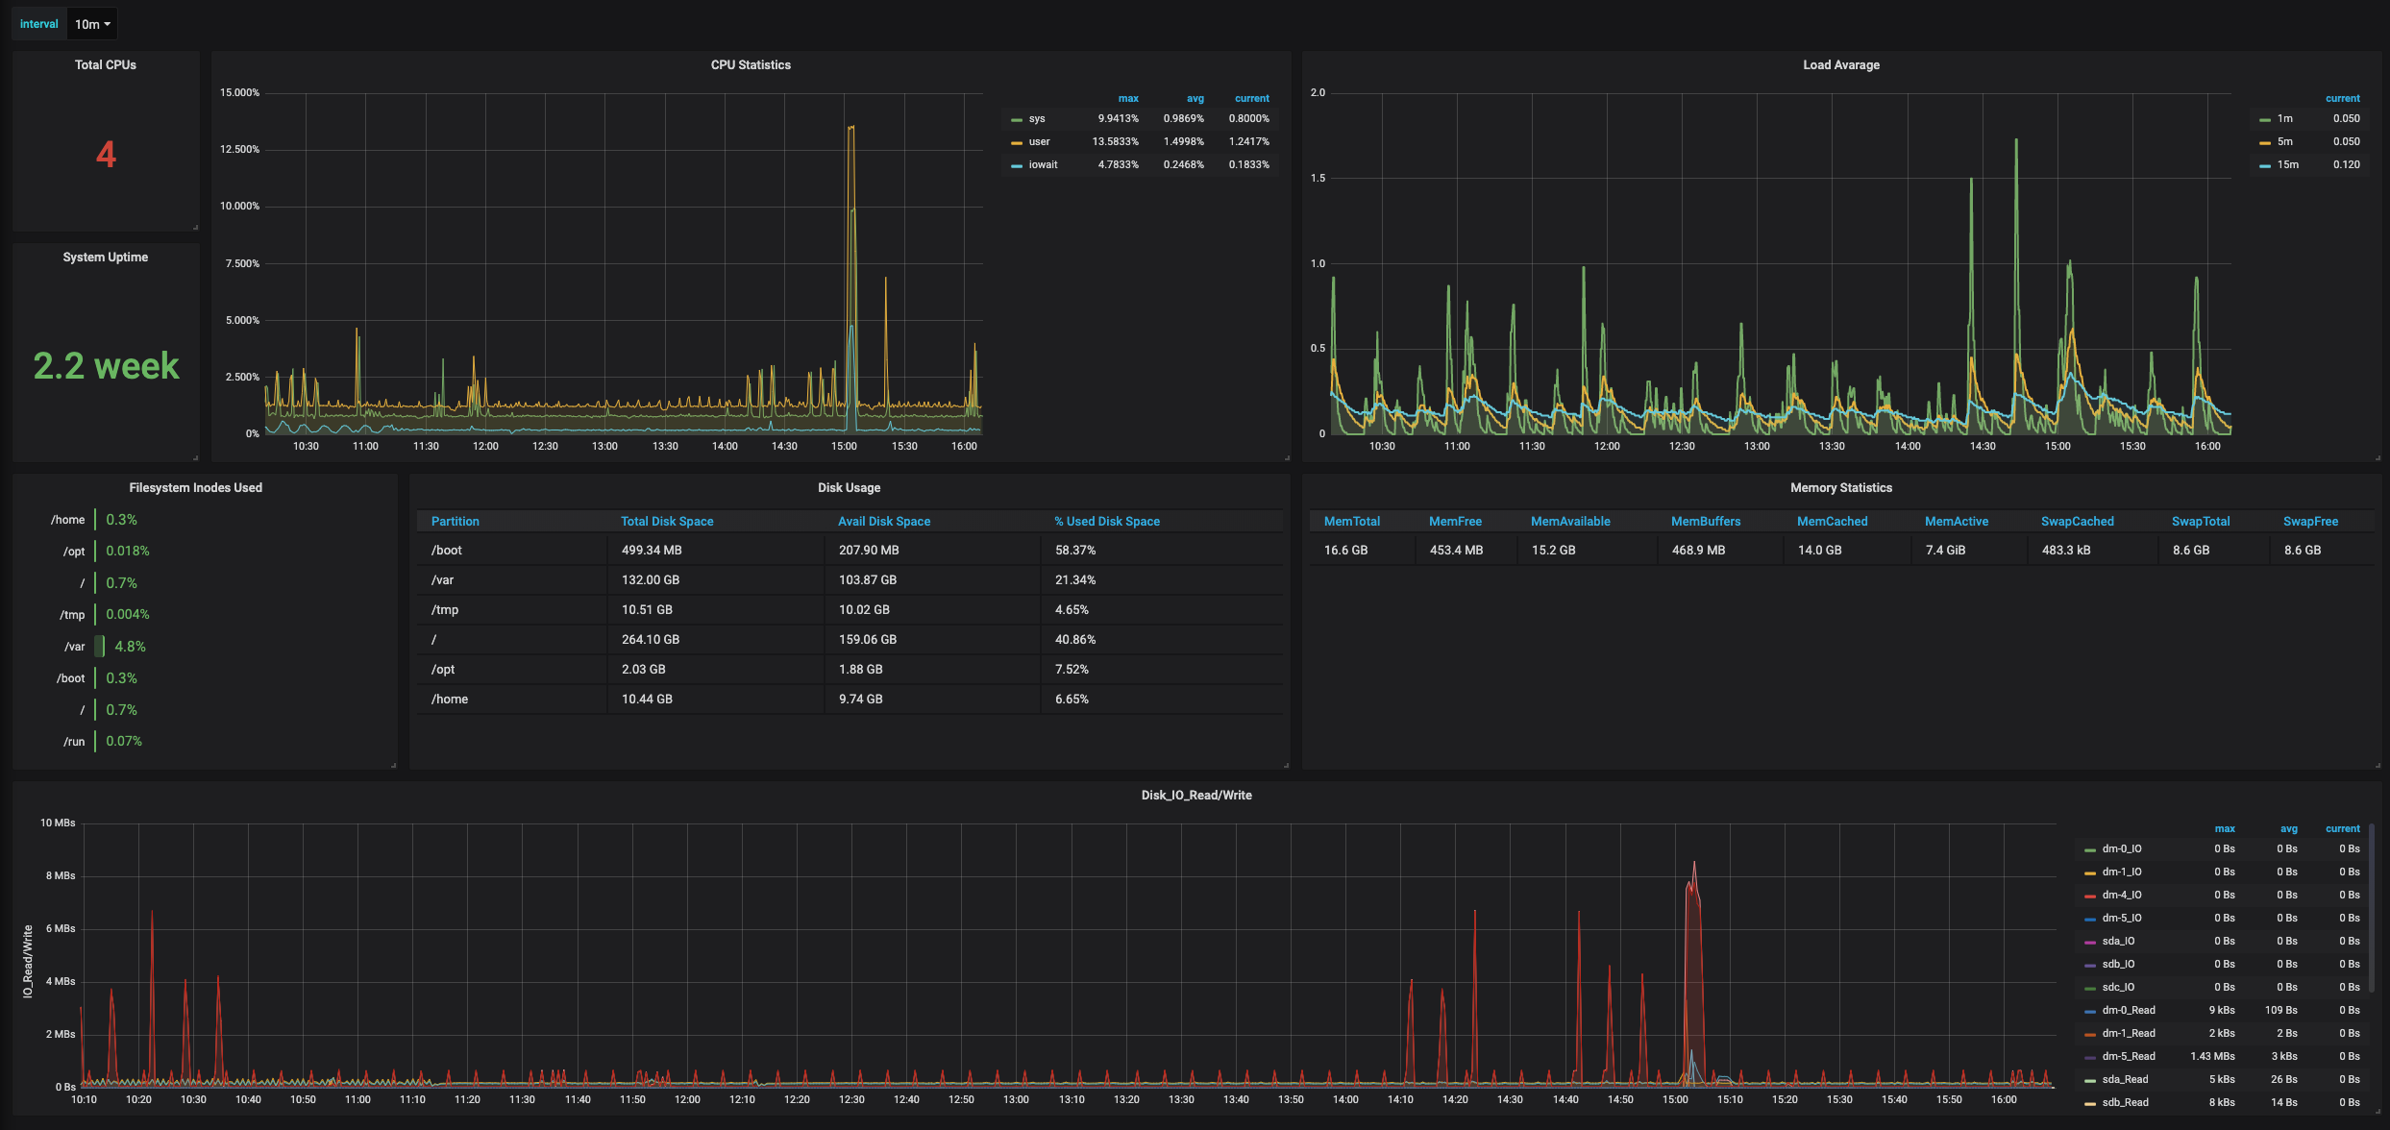Click the dm-4_IO series color swatch

click(x=2089, y=896)
